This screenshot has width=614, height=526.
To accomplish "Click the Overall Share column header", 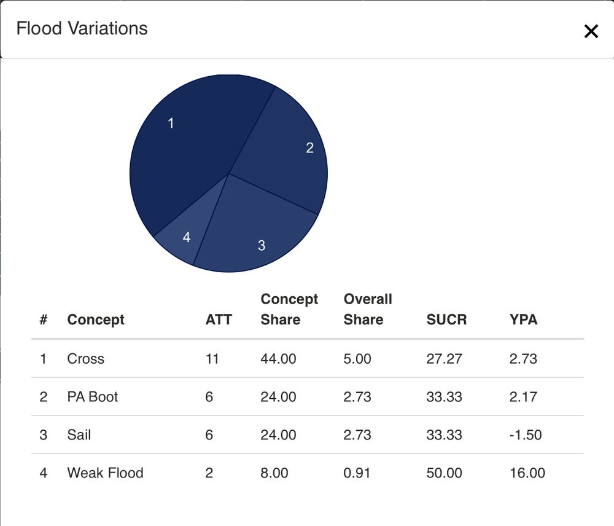I will (x=368, y=309).
